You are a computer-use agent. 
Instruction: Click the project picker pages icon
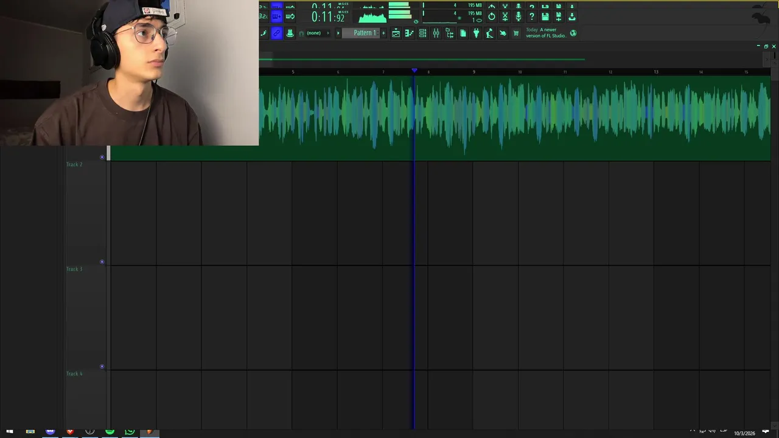point(463,33)
